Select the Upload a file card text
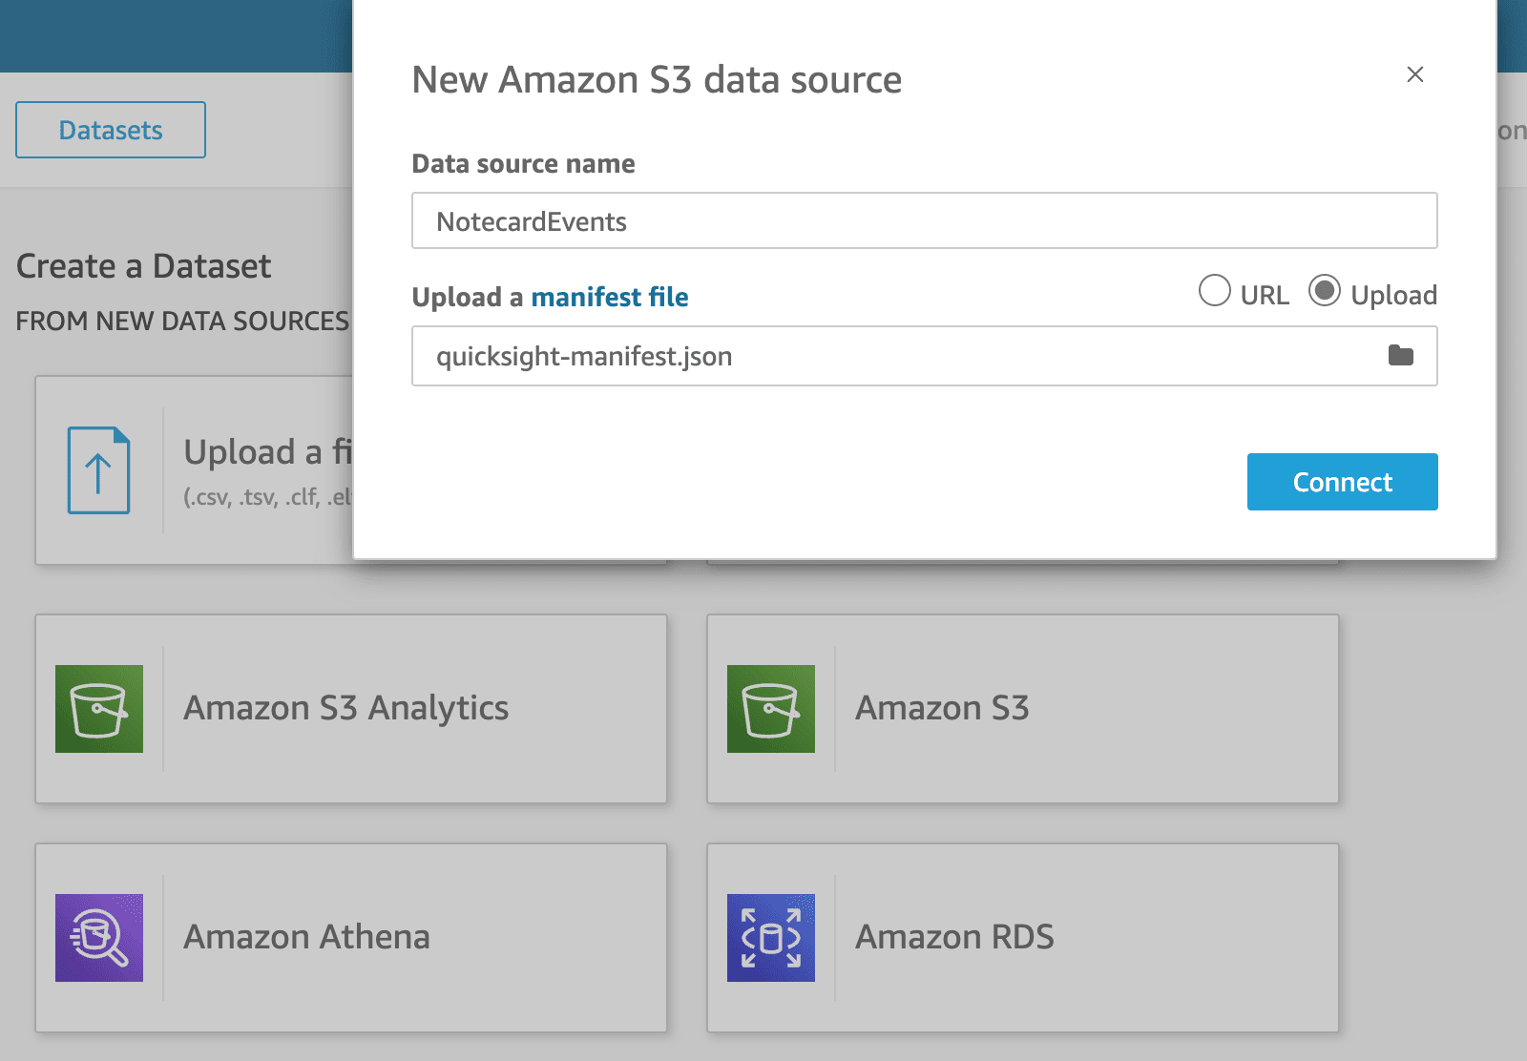 point(268,452)
